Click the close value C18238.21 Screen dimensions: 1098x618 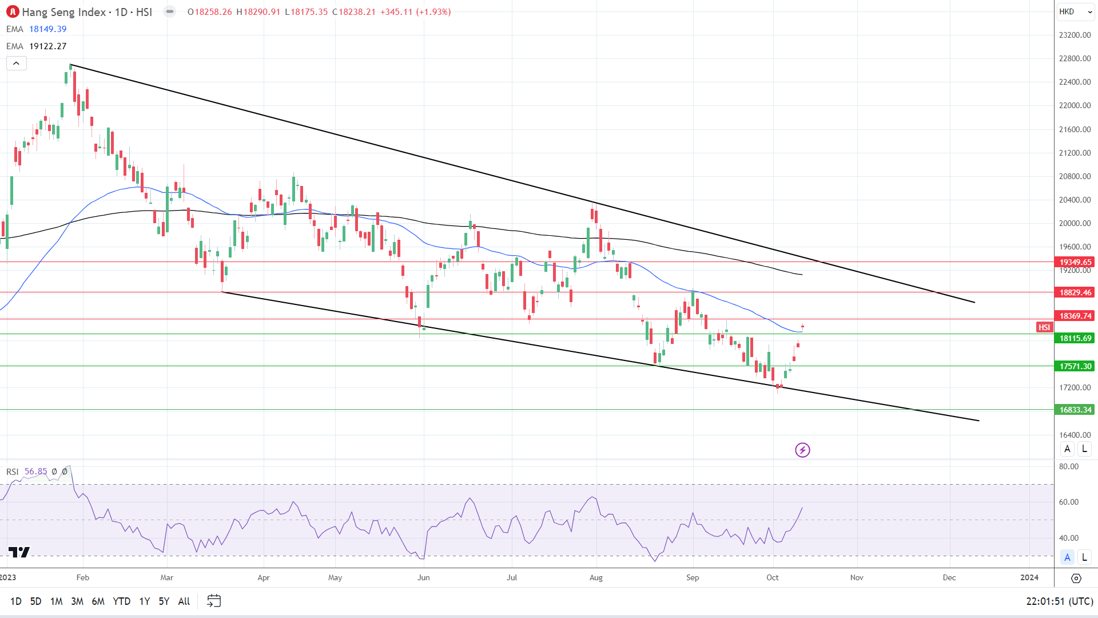(354, 12)
